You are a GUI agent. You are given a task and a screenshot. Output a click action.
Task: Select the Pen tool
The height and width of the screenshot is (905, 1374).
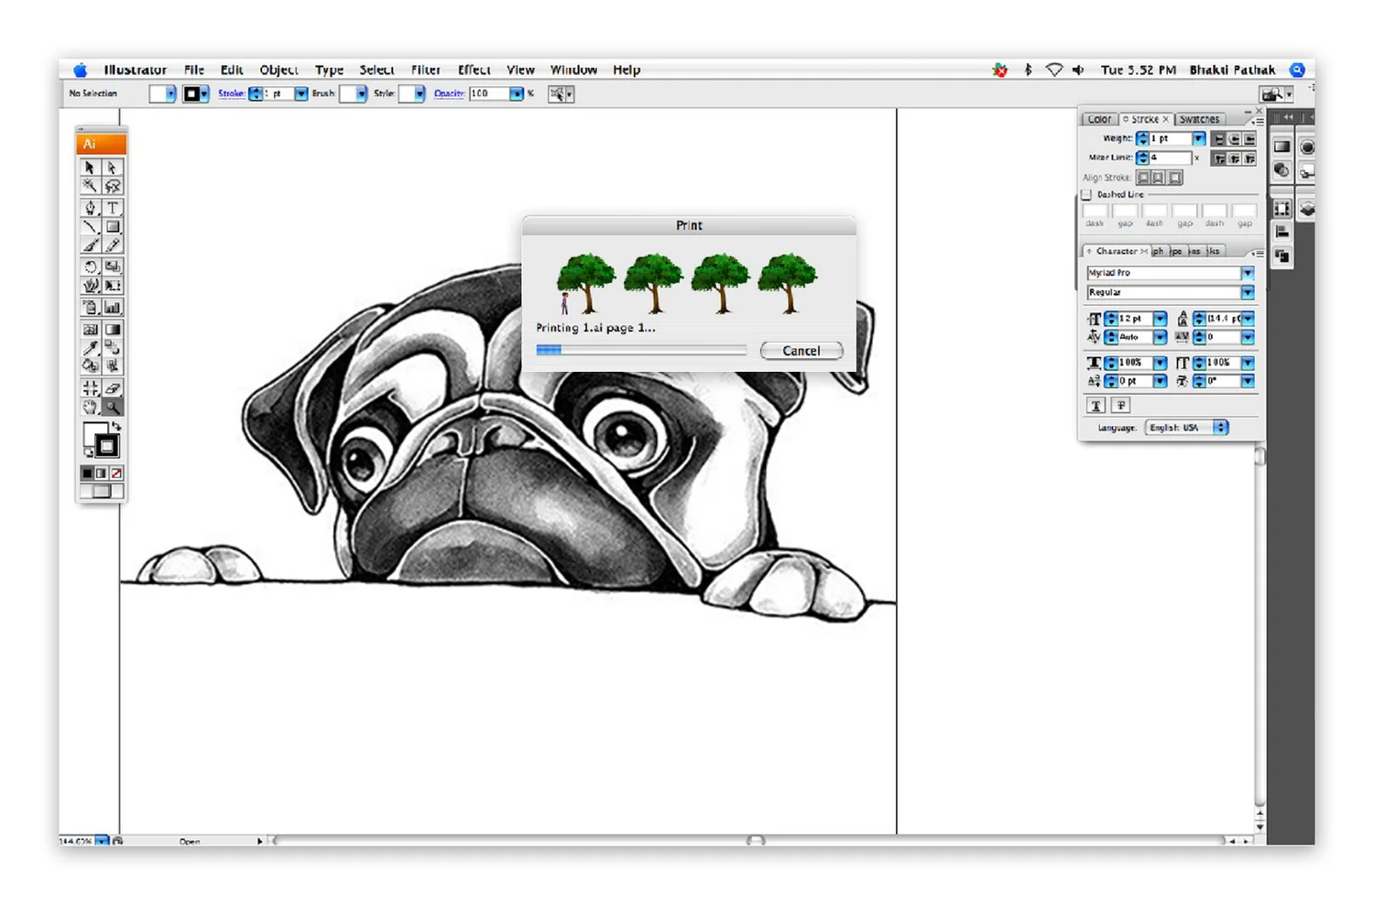pos(90,208)
